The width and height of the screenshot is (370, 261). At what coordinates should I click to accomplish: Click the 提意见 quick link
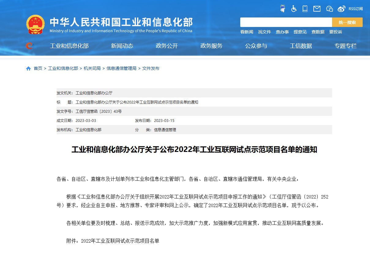click(300, 32)
